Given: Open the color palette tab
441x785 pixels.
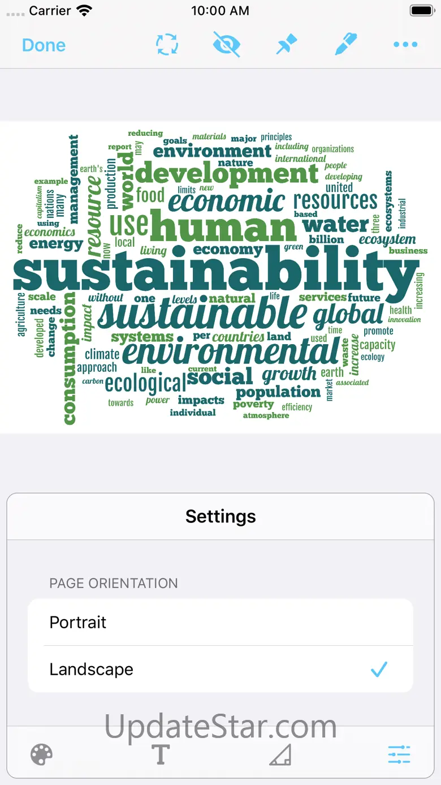Looking at the screenshot, I should coord(41,754).
